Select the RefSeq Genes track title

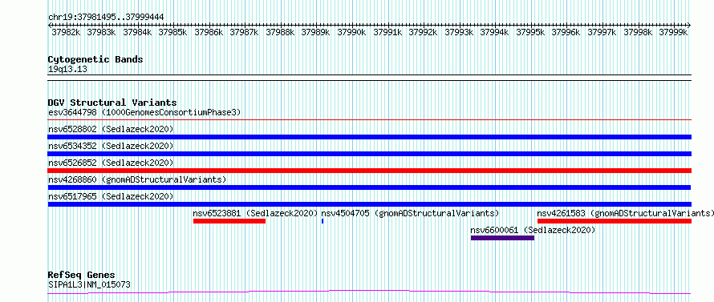point(82,276)
